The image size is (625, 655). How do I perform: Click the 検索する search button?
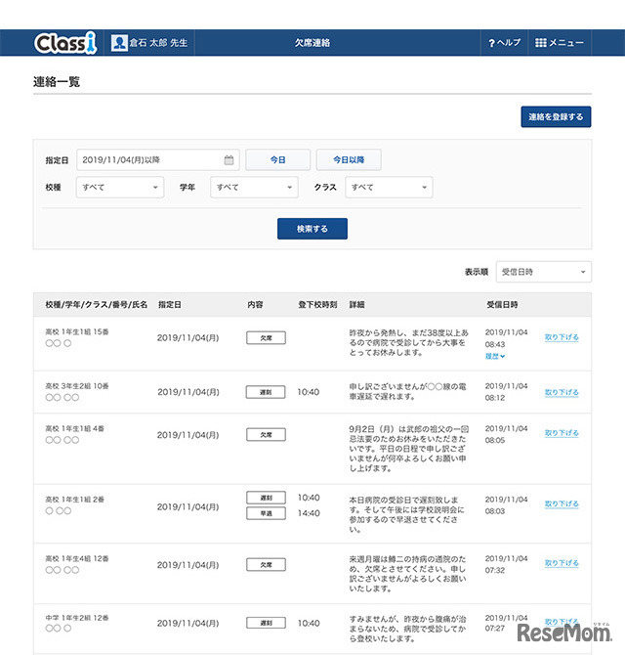(312, 229)
